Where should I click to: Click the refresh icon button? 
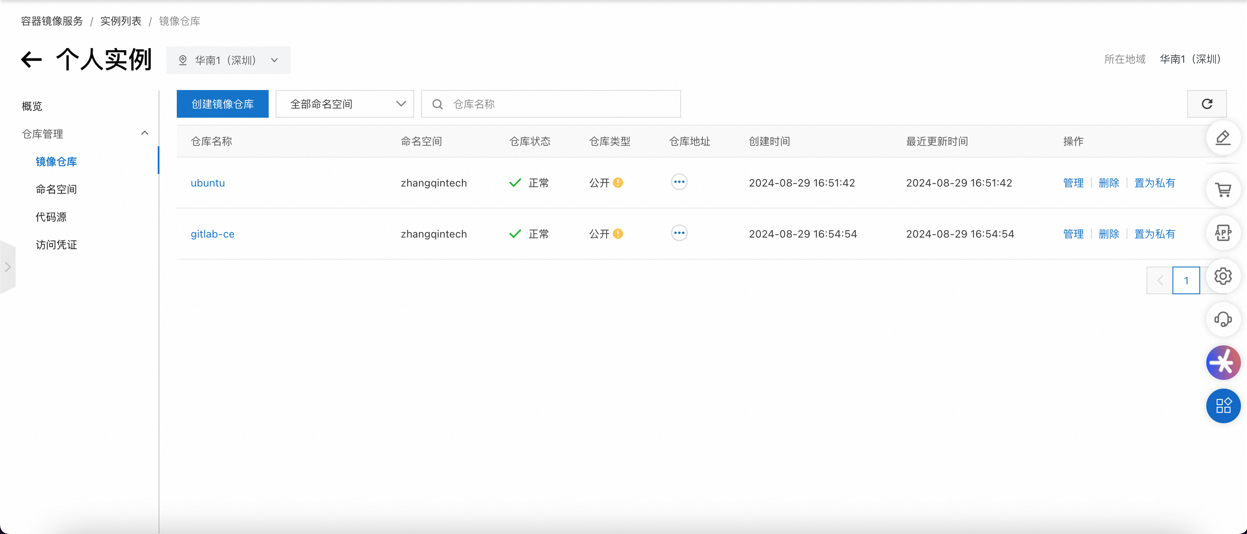tap(1206, 104)
